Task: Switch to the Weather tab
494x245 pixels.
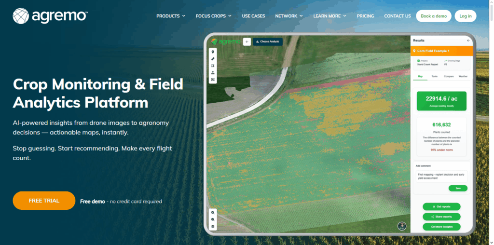Action: point(463,76)
